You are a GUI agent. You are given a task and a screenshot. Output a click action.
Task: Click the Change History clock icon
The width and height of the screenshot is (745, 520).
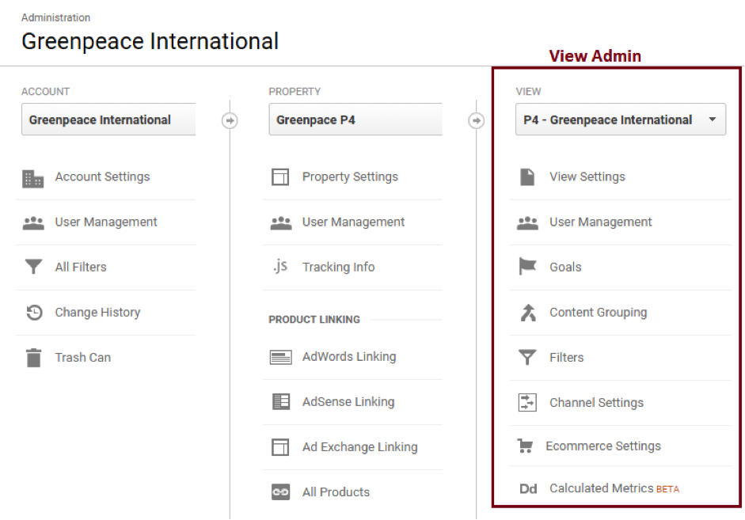[x=34, y=313]
